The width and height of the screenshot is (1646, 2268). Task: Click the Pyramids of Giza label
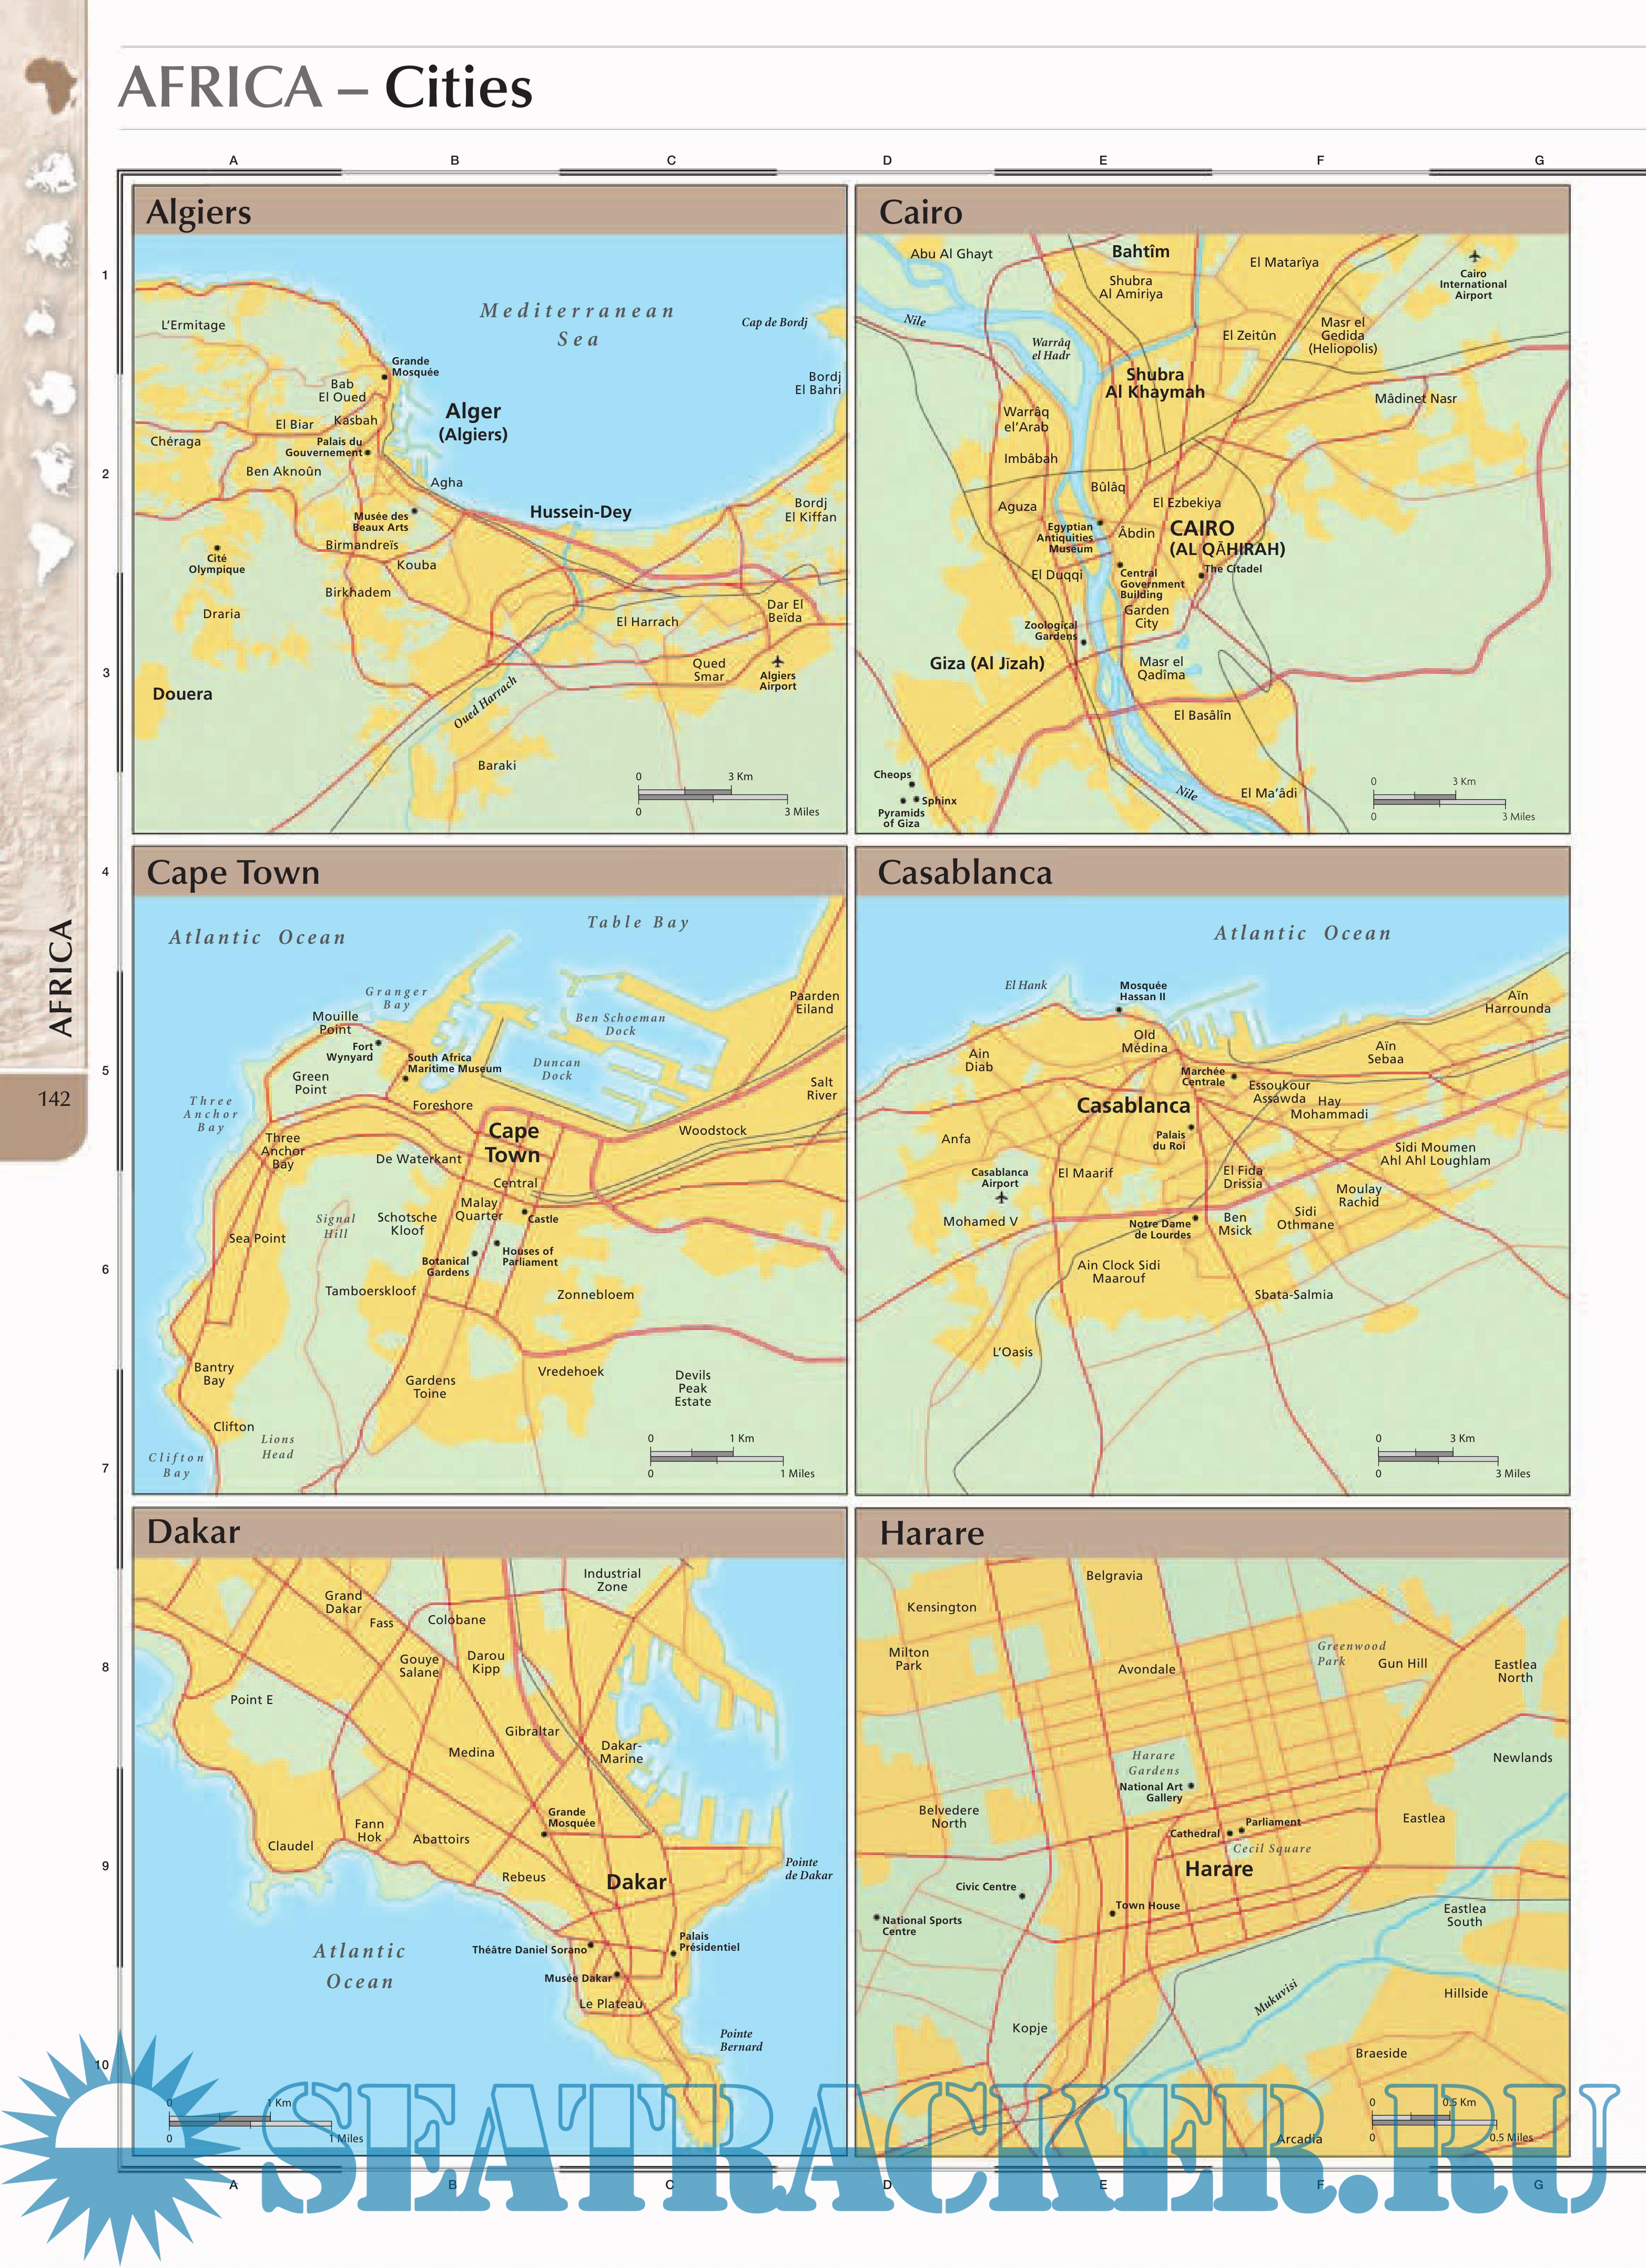coord(901,818)
